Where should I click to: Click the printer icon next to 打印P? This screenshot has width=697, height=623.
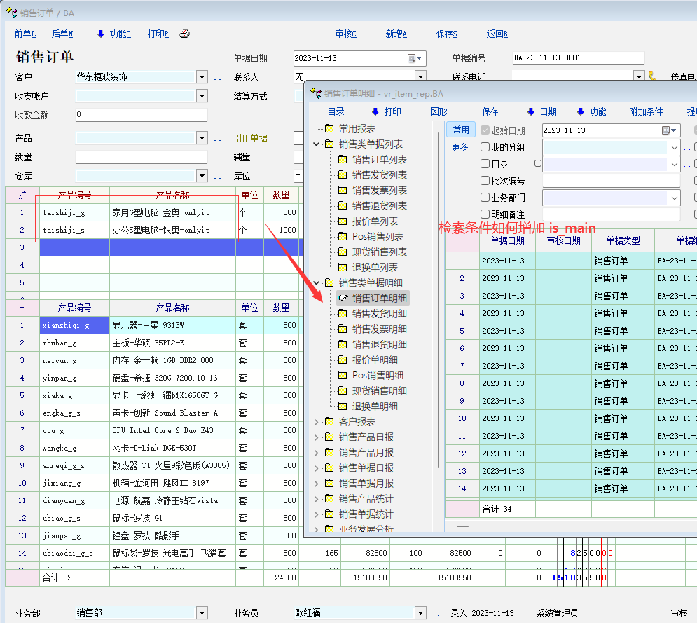[184, 34]
